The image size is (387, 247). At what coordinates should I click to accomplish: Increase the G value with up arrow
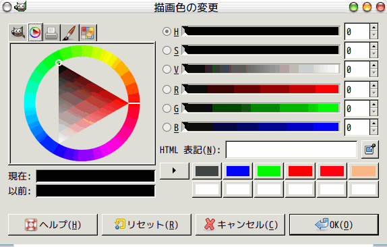coord(374,105)
